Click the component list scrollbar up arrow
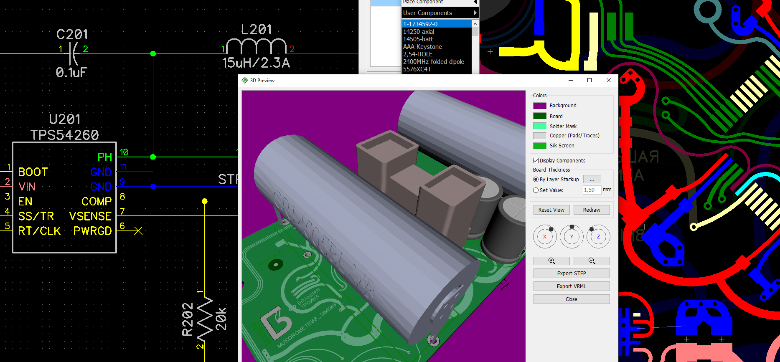780x362 pixels. click(475, 24)
